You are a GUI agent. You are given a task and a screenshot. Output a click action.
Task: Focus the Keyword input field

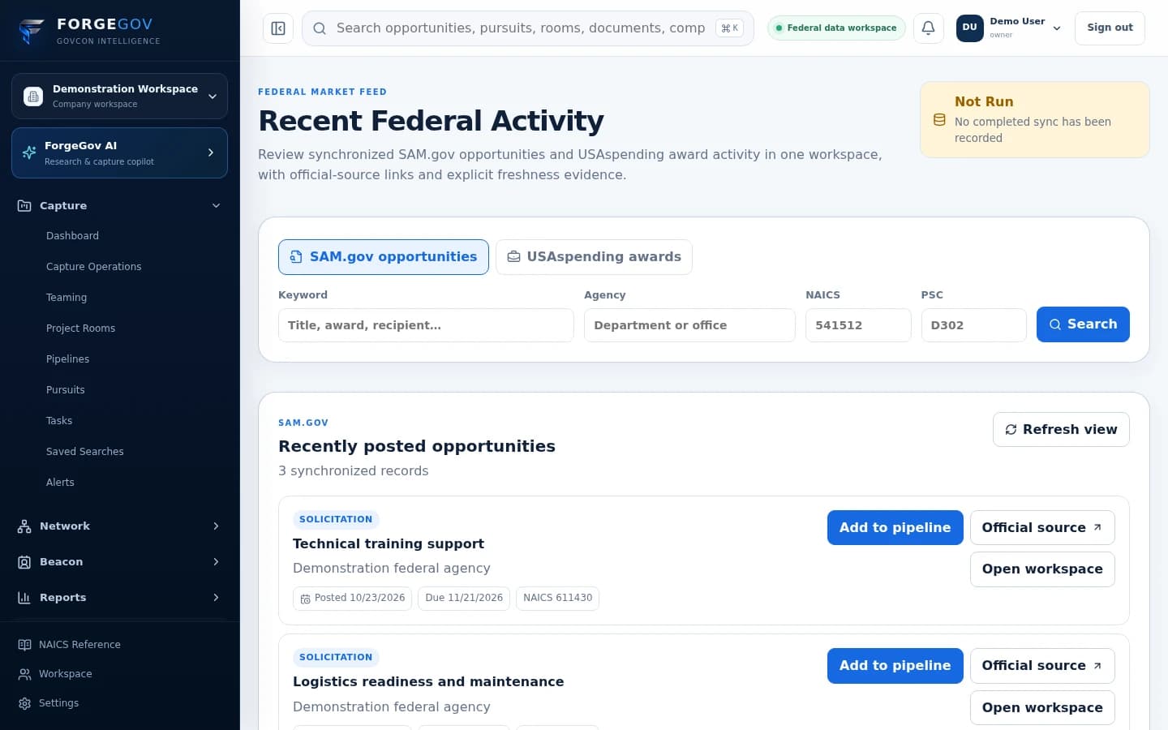point(426,325)
